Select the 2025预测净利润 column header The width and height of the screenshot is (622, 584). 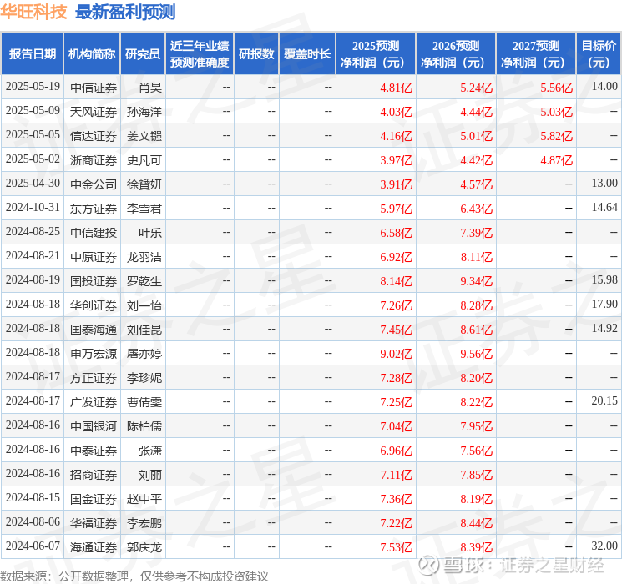376,54
